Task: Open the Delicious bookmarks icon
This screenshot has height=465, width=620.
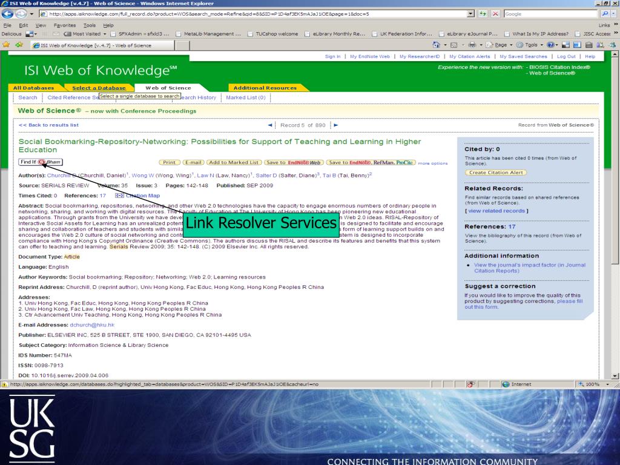Action: pyautogui.click(x=29, y=34)
